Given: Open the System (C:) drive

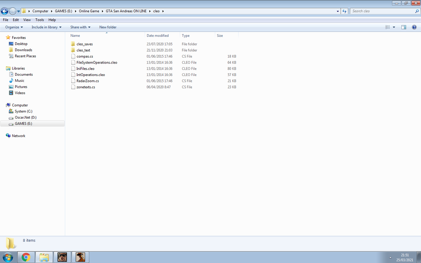Looking at the screenshot, I should click(x=23, y=111).
